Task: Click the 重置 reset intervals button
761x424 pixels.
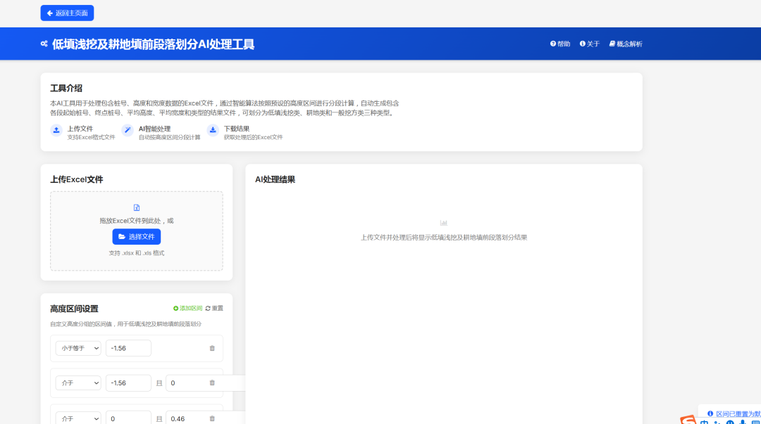Action: 214,308
